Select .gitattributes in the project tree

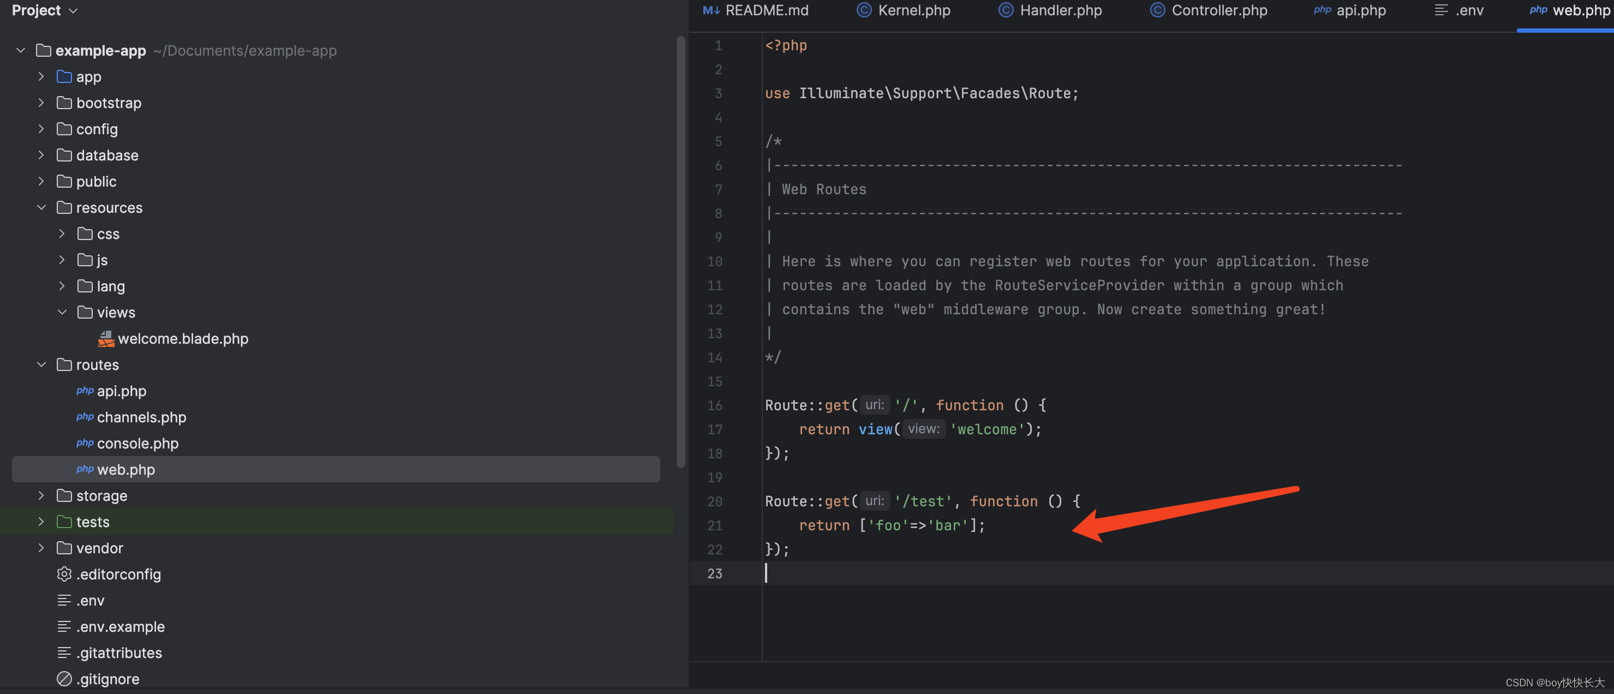(x=118, y=653)
